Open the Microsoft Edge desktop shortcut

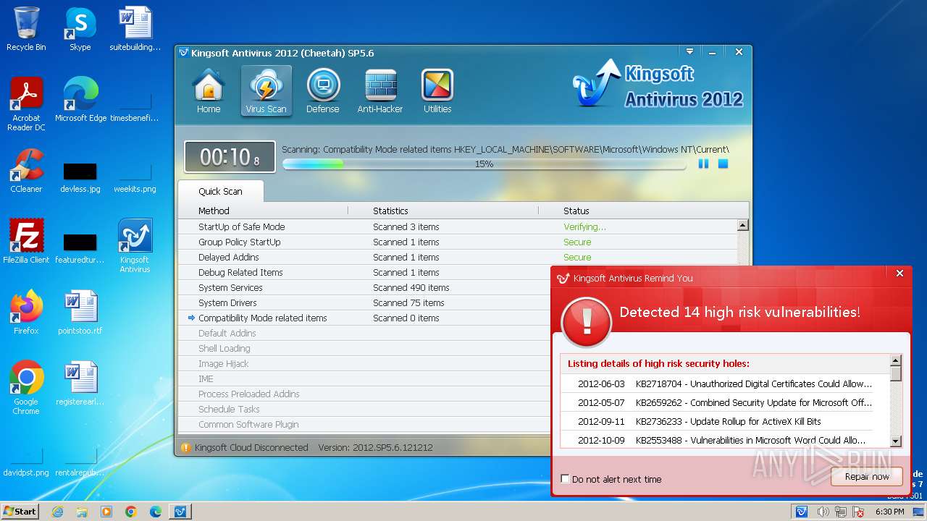(x=80, y=100)
